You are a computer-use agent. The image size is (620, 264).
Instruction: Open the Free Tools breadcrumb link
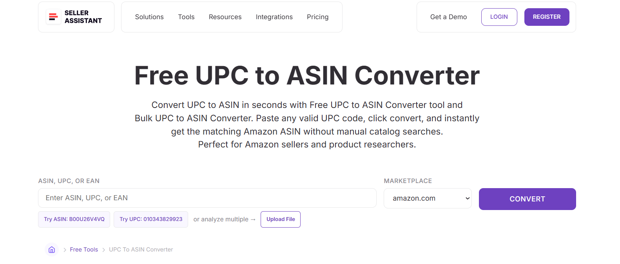[83, 249]
